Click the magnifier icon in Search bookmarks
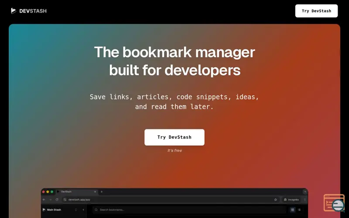Viewport: 349px width, 218px height. [96, 210]
